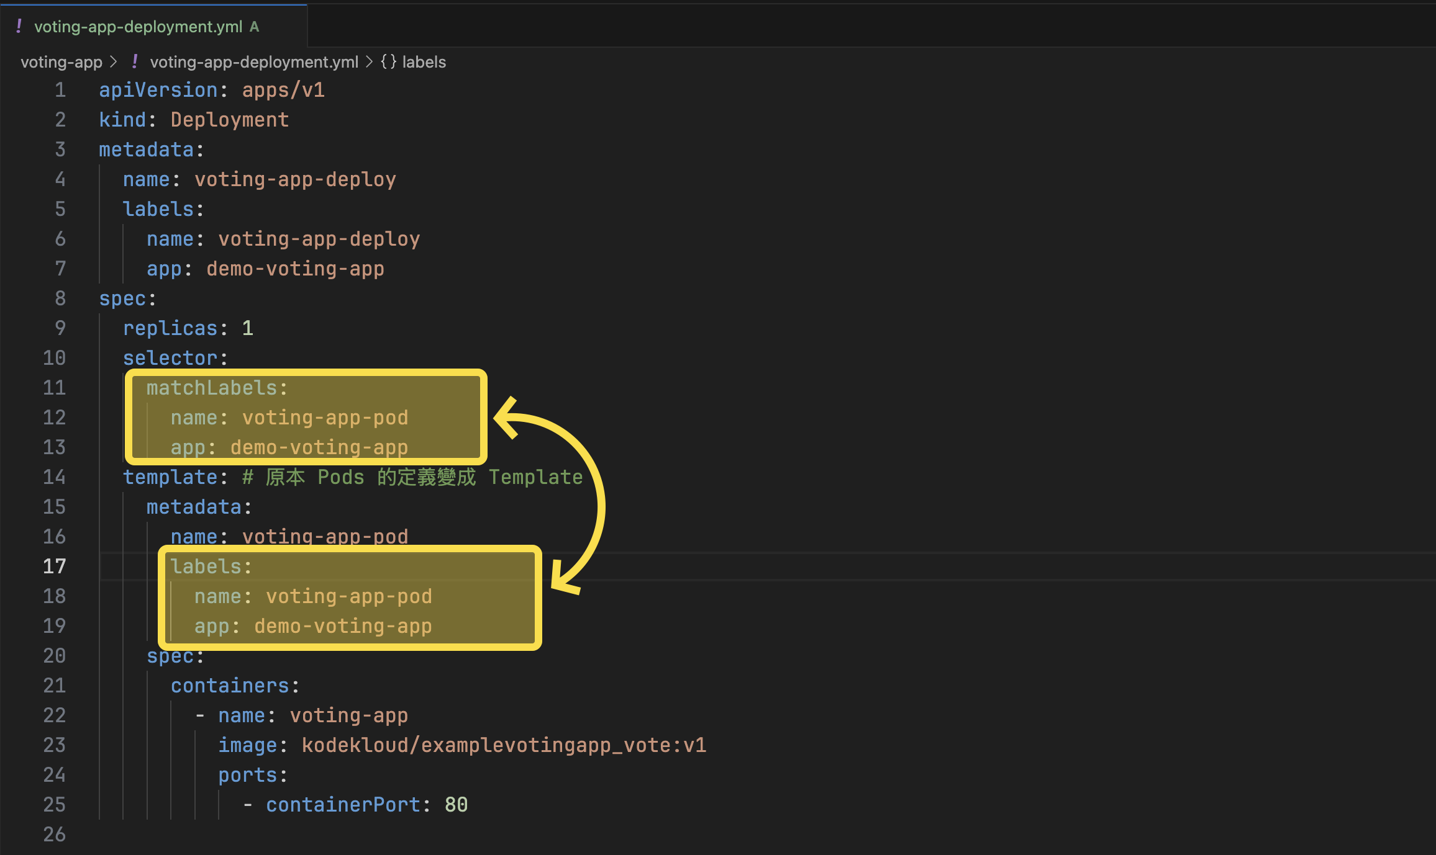Click the port value 80
1436x855 pixels.
pyautogui.click(x=457, y=805)
